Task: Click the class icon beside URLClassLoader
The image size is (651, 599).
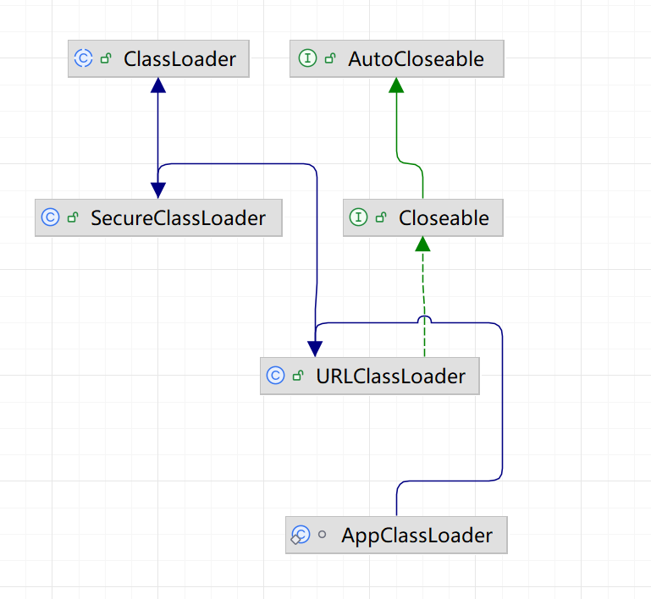Action: point(275,376)
